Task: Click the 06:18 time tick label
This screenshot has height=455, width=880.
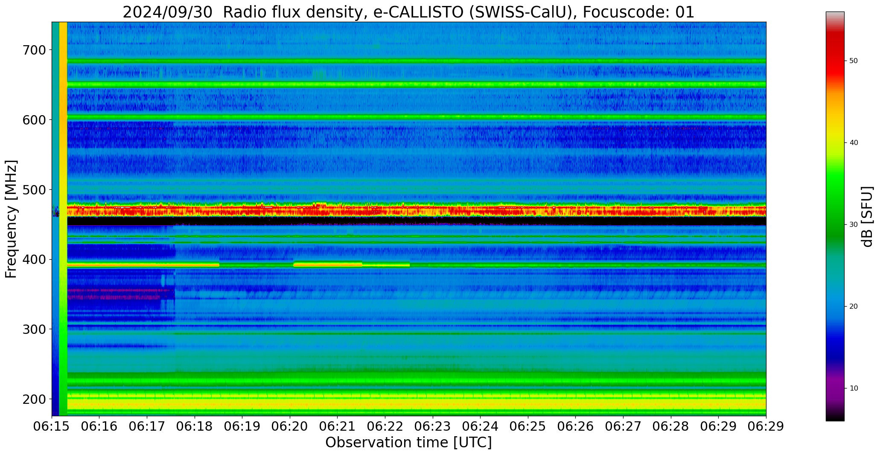Action: (195, 426)
